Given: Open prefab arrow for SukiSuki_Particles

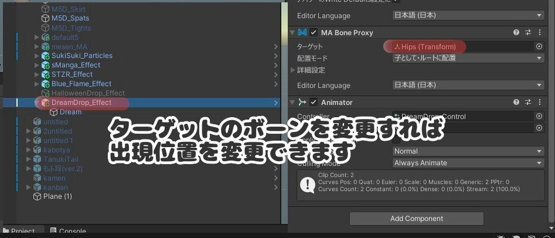Looking at the screenshot, I should pyautogui.click(x=276, y=56).
